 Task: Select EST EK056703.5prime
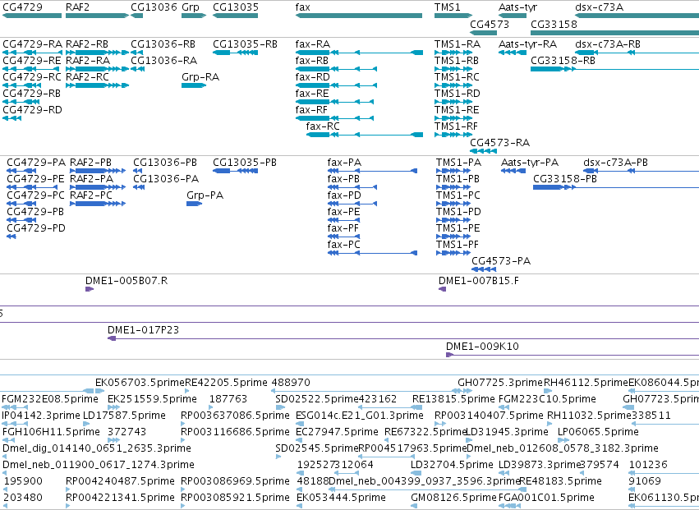tap(140, 383)
